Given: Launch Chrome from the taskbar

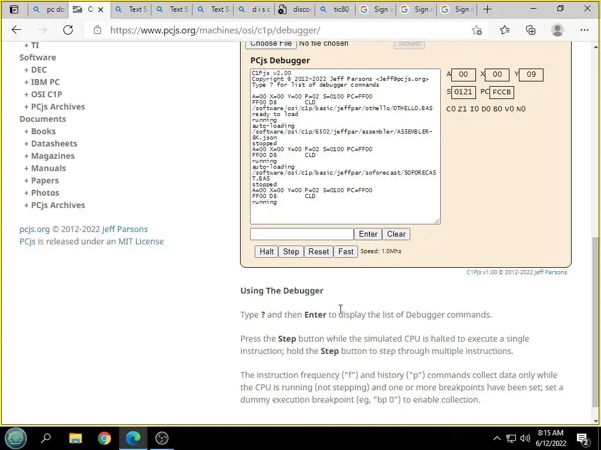Looking at the screenshot, I should tap(104, 438).
